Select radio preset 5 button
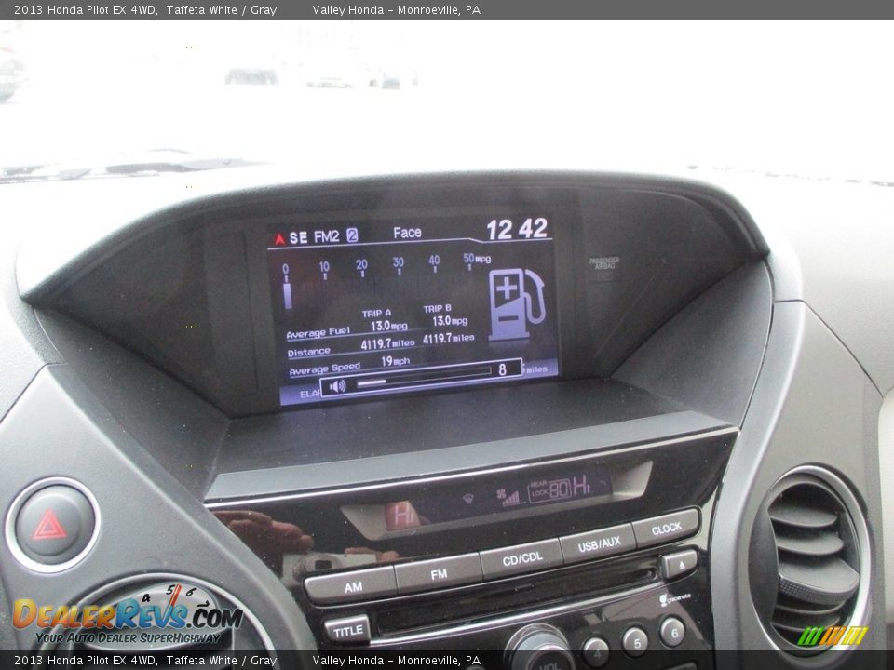The image size is (894, 670). point(635,639)
